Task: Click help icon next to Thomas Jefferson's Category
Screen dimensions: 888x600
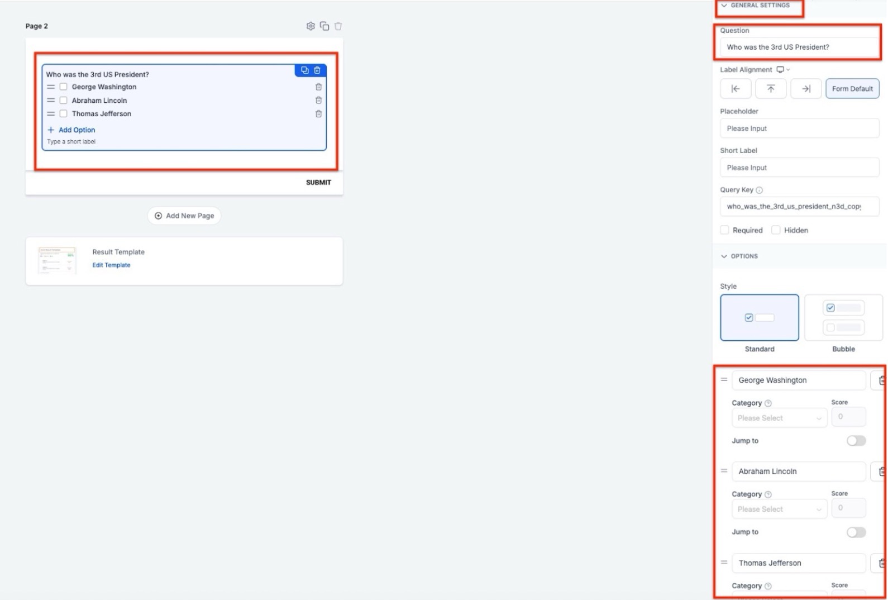Action: [768, 586]
